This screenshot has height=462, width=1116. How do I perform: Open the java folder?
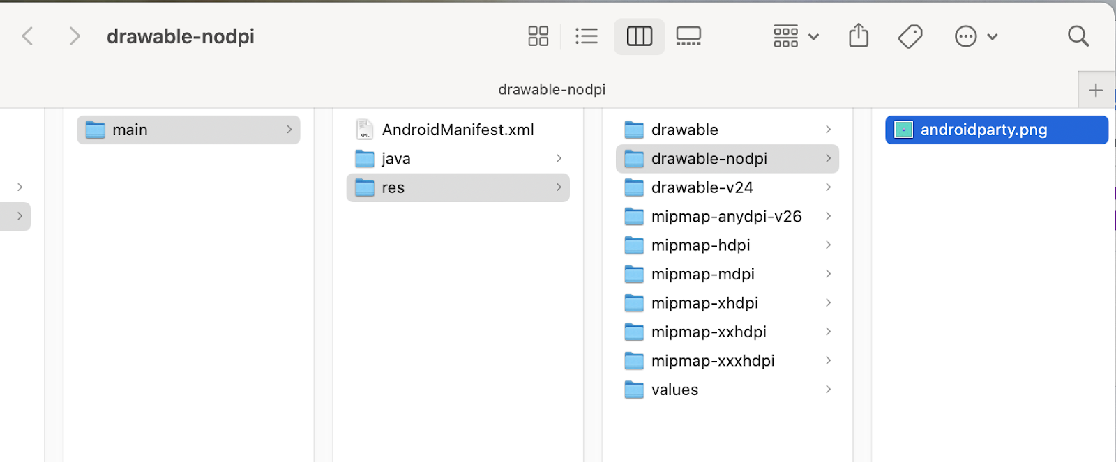pyautogui.click(x=395, y=159)
